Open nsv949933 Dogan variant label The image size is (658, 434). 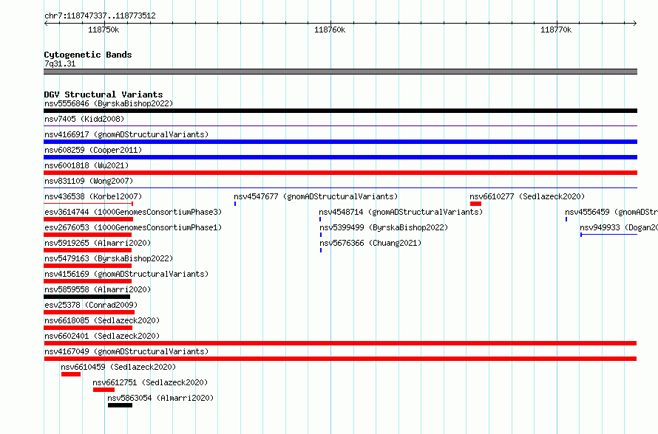point(619,227)
